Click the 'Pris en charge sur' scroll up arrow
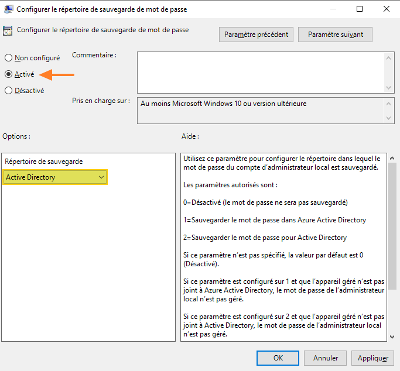Screen dimensions: 400x371 point(388,104)
